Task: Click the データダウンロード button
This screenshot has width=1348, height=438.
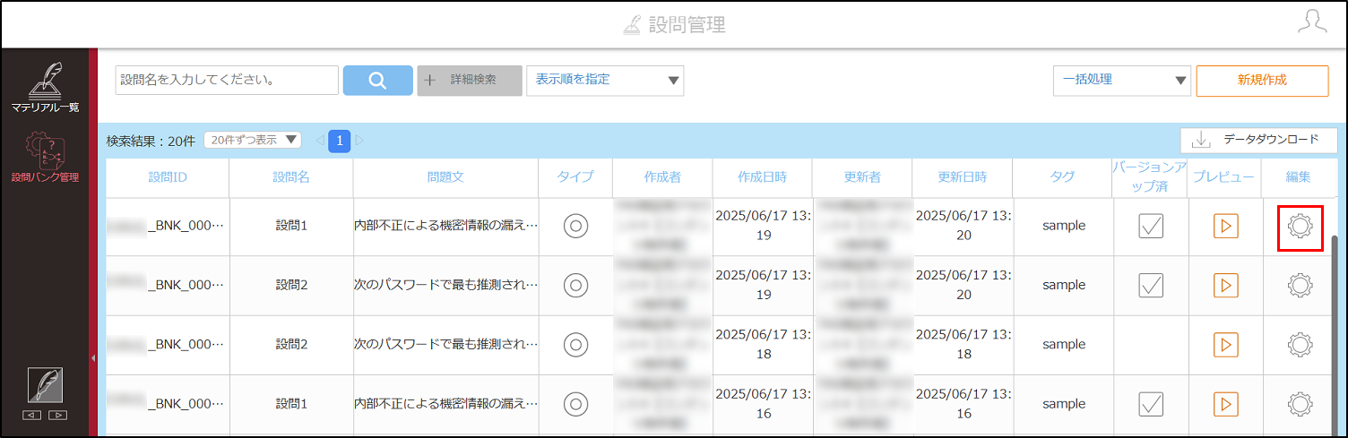Action: (x=1258, y=140)
